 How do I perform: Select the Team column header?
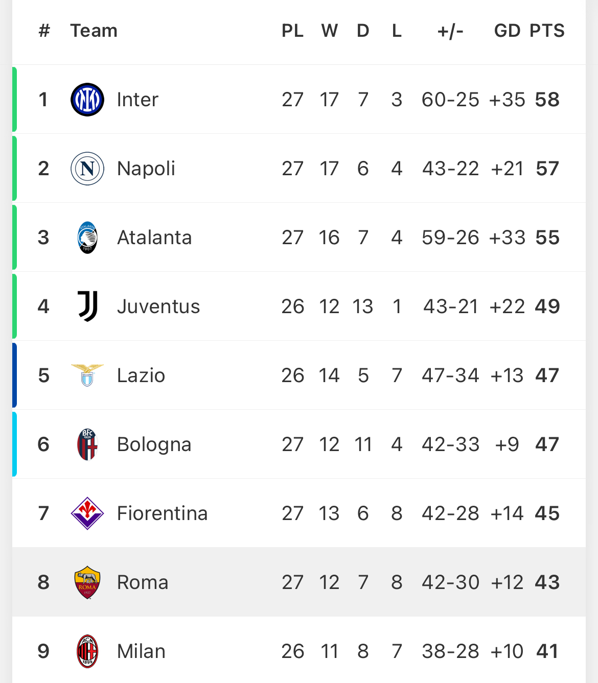(x=94, y=31)
